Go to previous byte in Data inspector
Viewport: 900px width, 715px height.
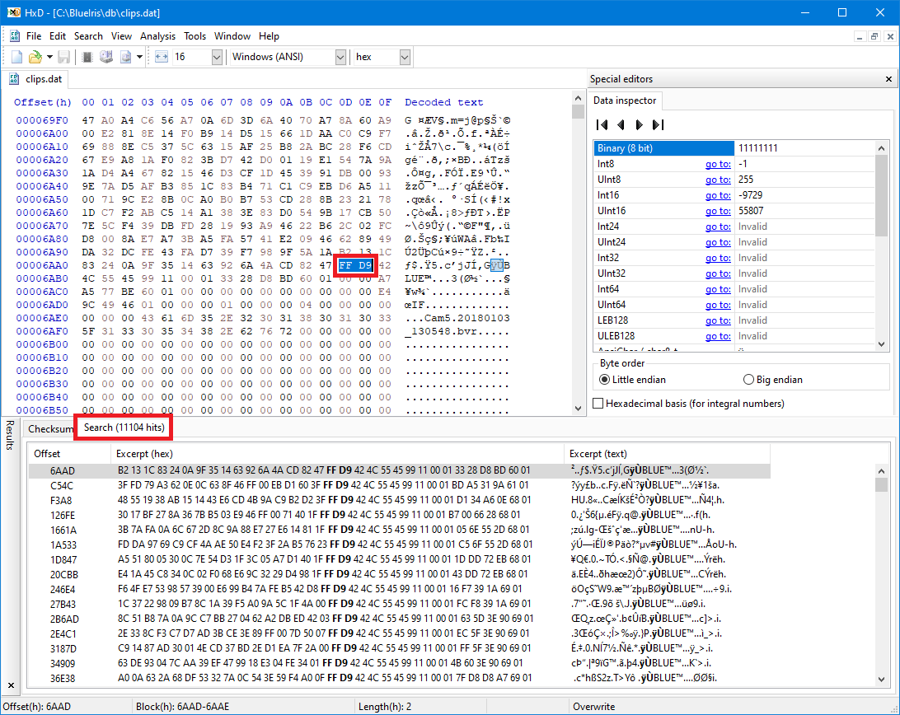(x=621, y=124)
